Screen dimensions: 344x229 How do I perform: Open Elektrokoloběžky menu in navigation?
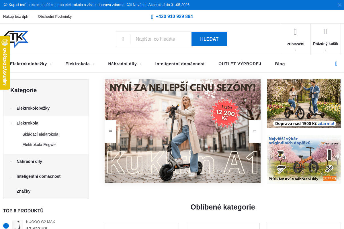(28, 64)
